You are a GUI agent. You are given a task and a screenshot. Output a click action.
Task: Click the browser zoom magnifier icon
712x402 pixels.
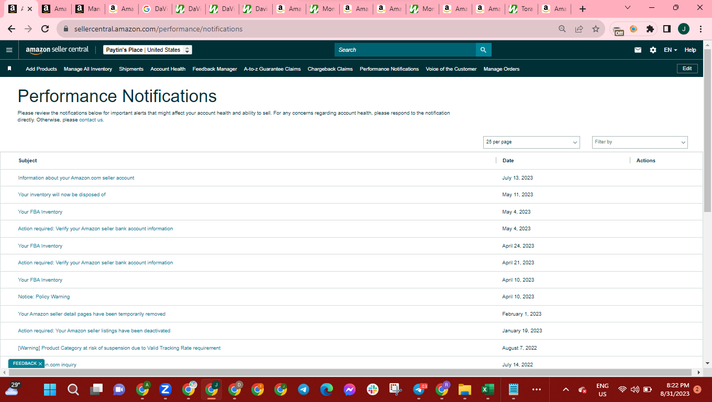(x=562, y=29)
